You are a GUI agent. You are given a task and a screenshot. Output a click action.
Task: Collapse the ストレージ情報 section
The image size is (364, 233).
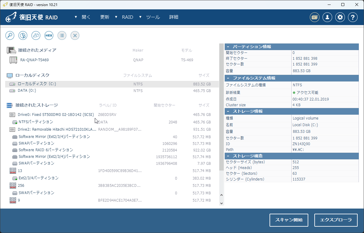pyautogui.click(x=228, y=111)
